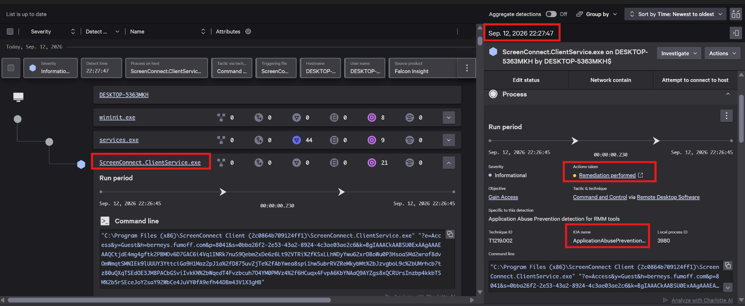
Task: Check the detection row checkbox
Action: point(11,68)
